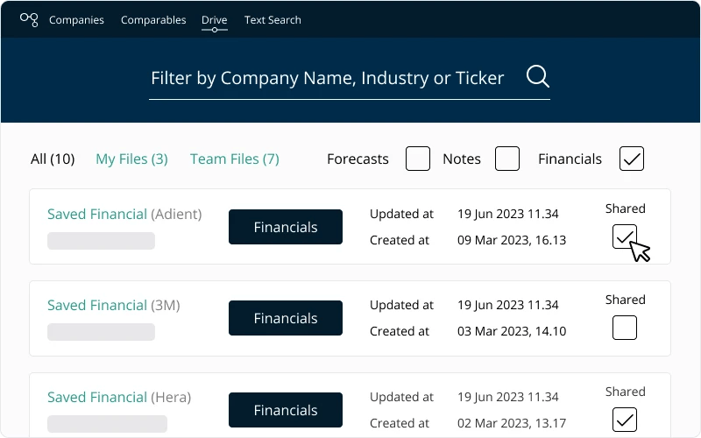The width and height of the screenshot is (701, 438).
Task: Go to the Text Search page
Action: pos(273,20)
